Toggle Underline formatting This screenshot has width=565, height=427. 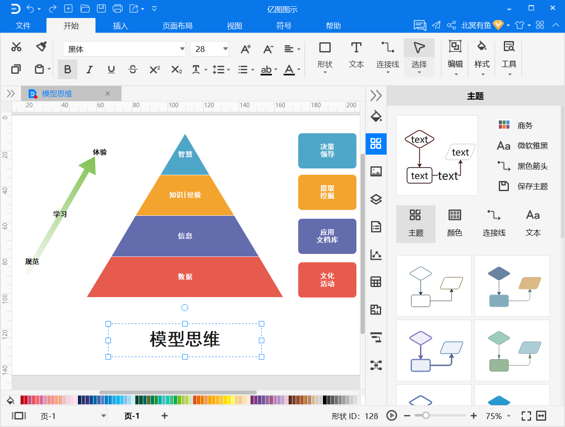point(111,70)
